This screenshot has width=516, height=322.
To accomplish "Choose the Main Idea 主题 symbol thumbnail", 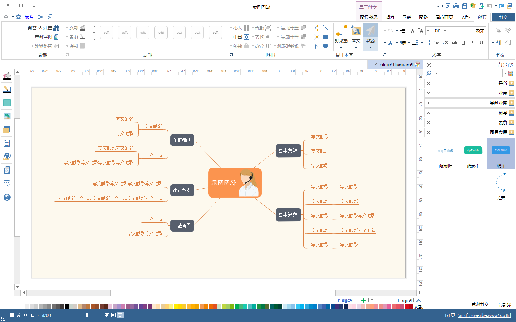I will point(501,154).
